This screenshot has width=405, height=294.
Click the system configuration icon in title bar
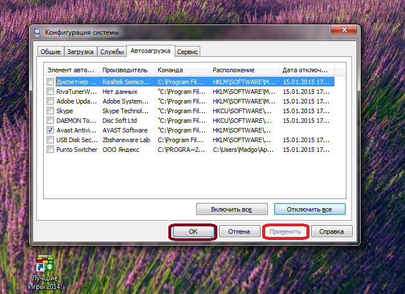pos(38,32)
